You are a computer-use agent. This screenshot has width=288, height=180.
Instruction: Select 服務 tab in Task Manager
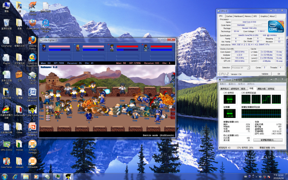pos(243,89)
